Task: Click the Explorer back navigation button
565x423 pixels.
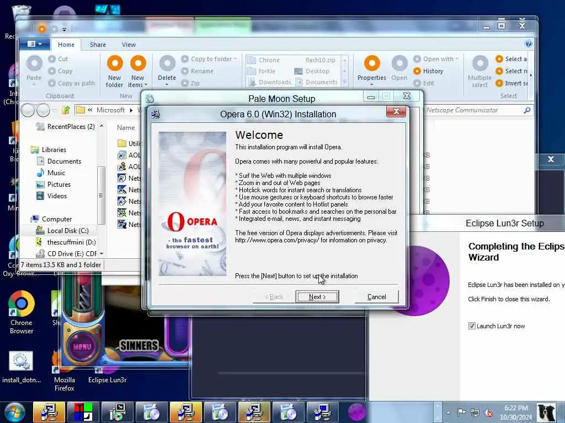Action: pyautogui.click(x=28, y=110)
